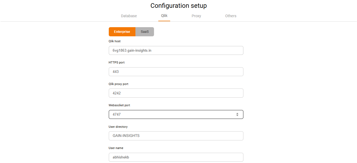This screenshot has height=163, width=357.
Task: Focus the HTTPS port field
Action: [176, 72]
